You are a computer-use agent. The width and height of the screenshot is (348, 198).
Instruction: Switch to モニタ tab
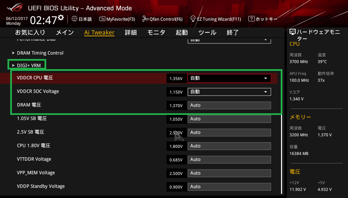click(156, 33)
